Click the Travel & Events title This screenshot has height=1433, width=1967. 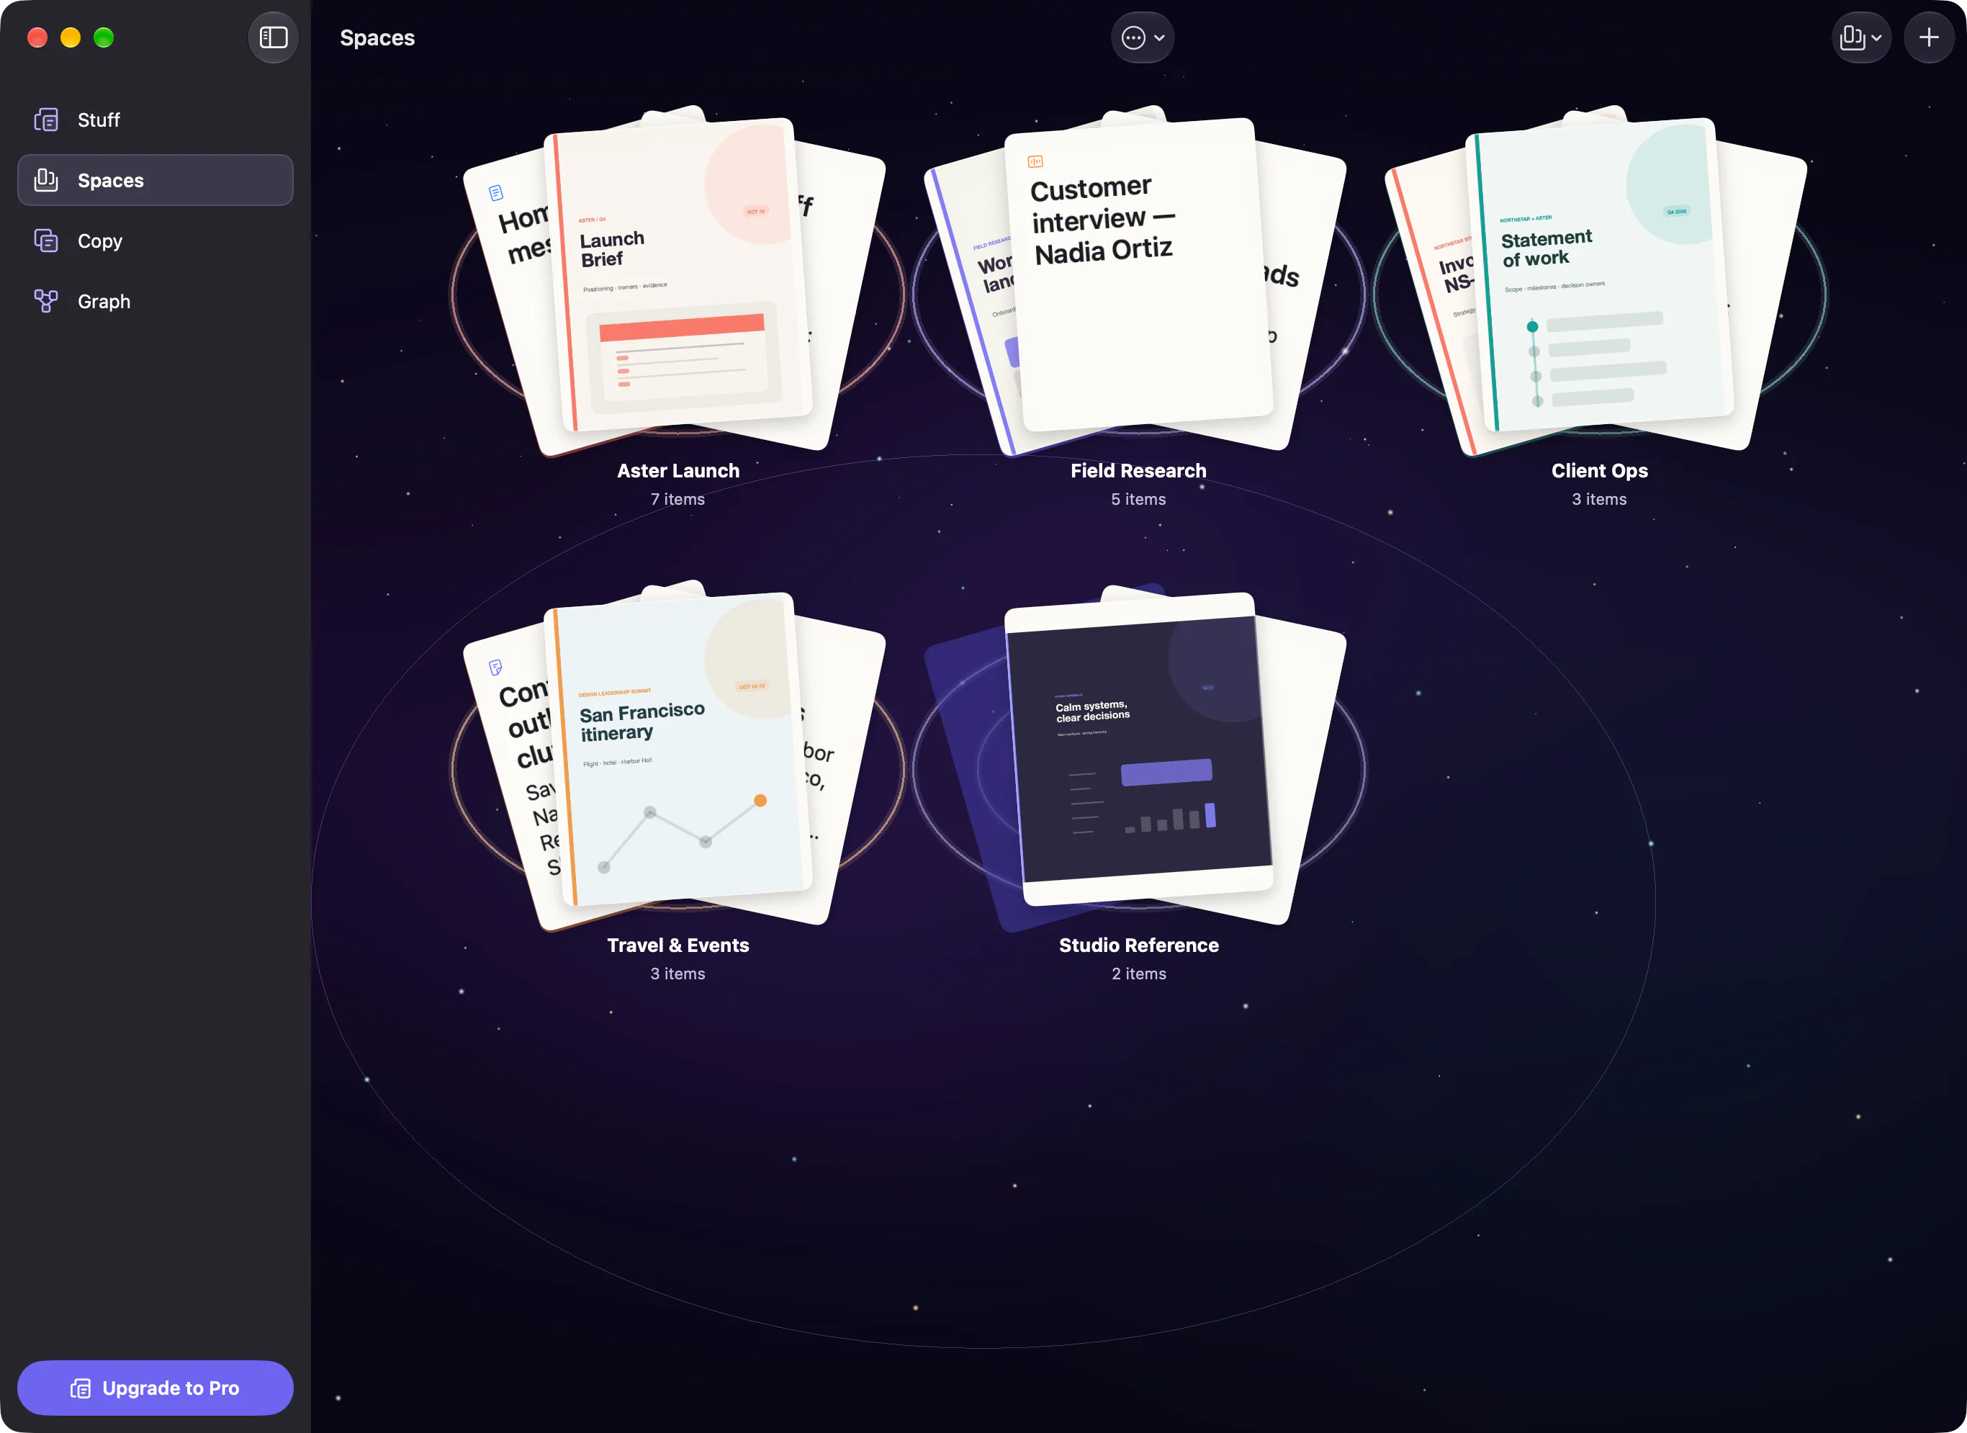pyautogui.click(x=678, y=945)
